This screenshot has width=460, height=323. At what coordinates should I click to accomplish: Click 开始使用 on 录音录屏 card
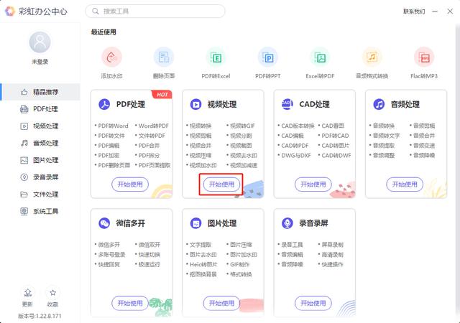pos(313,303)
